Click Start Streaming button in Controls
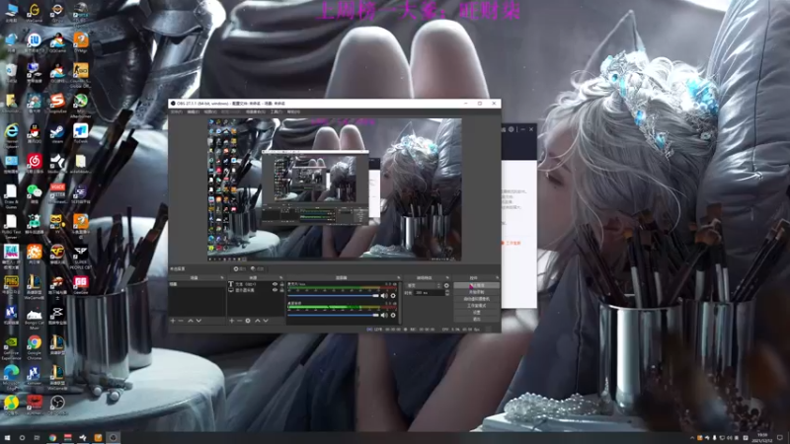 point(476,285)
